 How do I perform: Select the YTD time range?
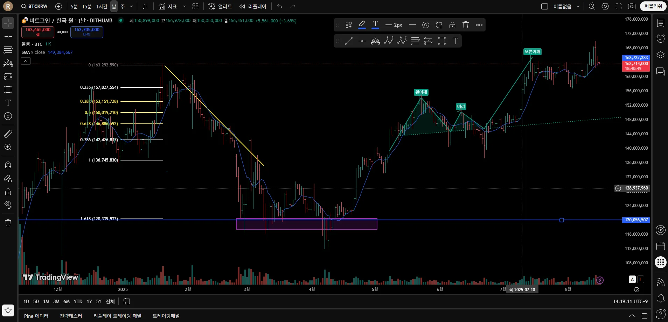coord(78,301)
